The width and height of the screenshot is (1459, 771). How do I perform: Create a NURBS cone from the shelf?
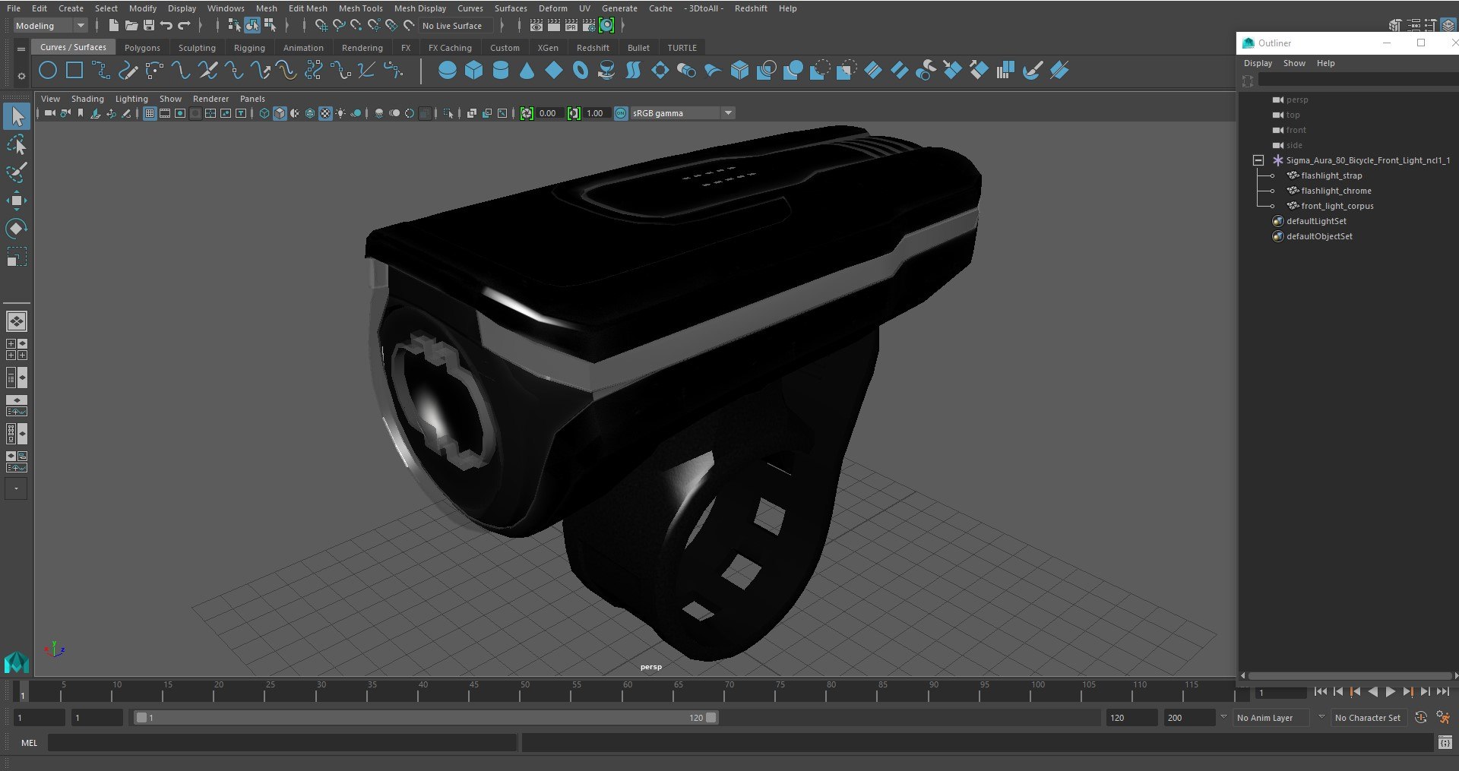[527, 71]
